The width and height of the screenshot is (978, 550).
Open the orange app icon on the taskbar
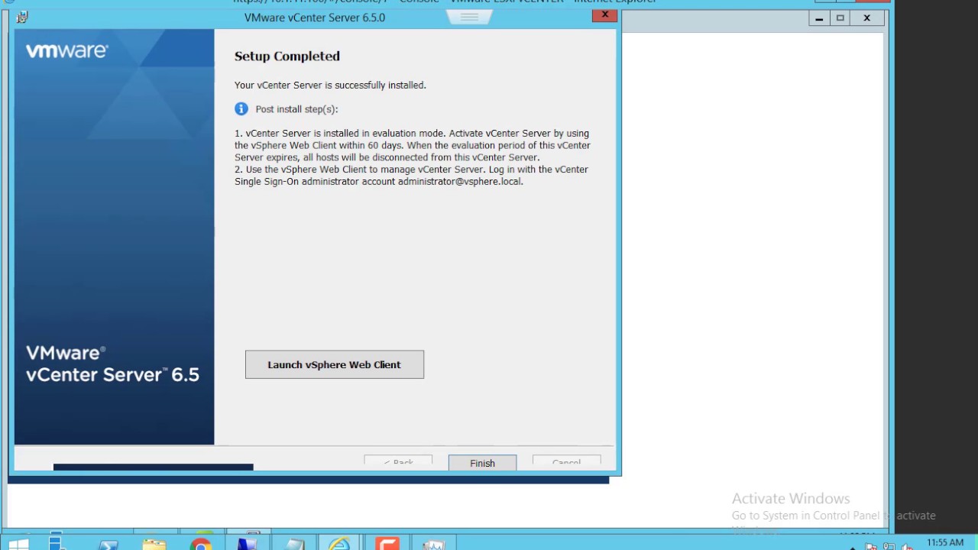pos(387,544)
